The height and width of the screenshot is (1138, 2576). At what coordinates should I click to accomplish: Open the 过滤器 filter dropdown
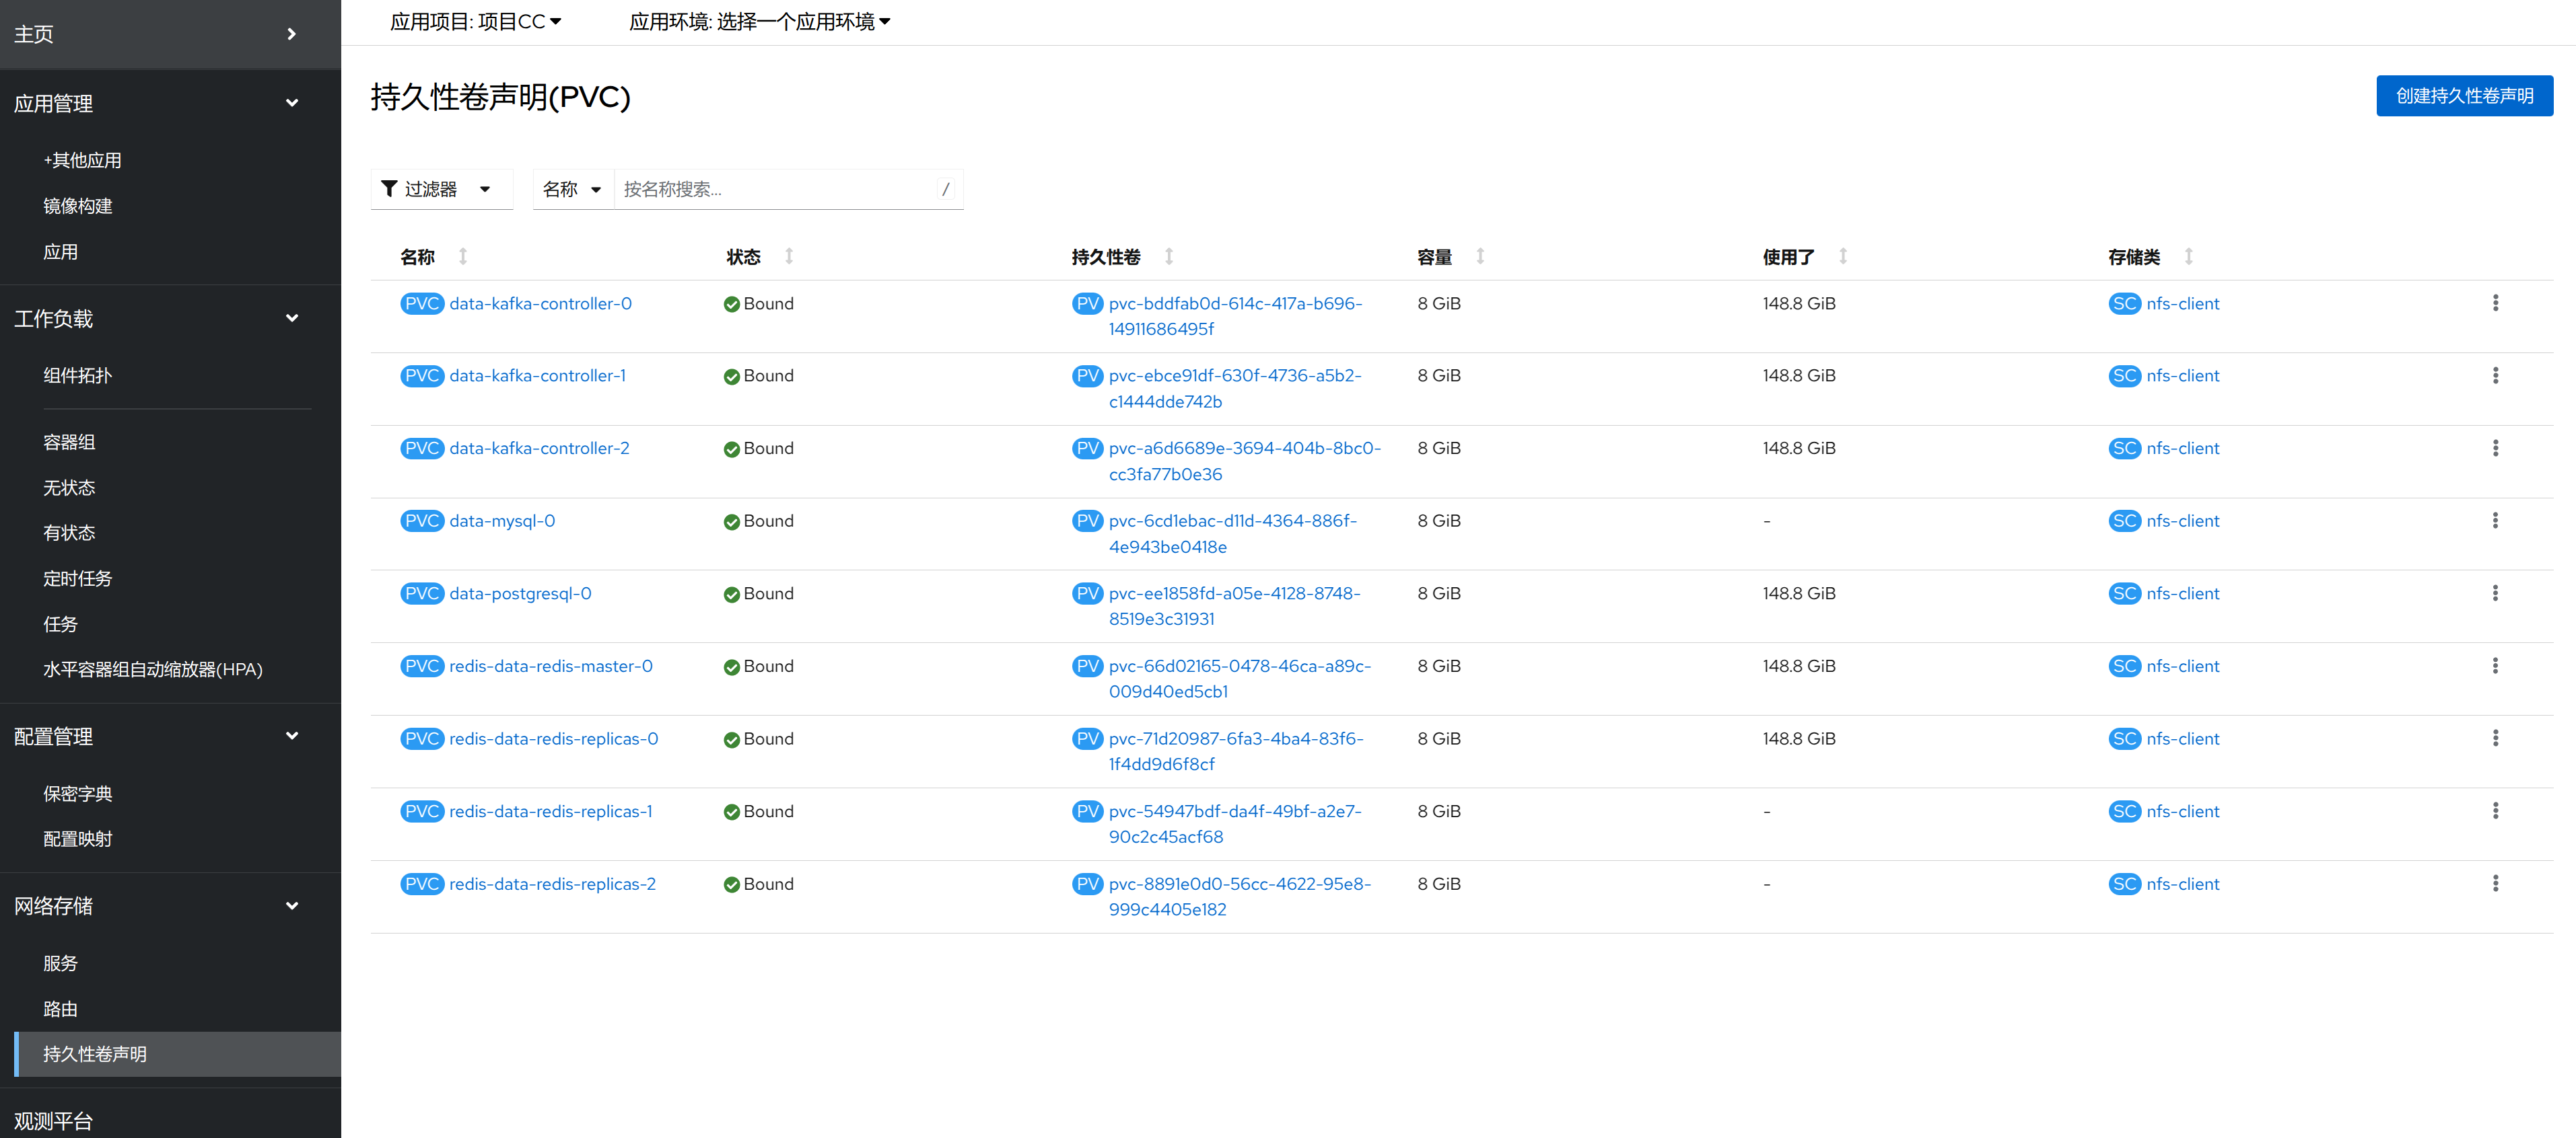coord(441,189)
